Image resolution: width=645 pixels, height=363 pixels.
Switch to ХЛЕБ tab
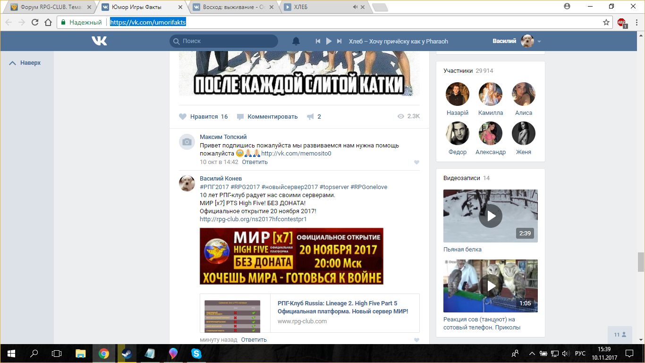[x=325, y=7]
